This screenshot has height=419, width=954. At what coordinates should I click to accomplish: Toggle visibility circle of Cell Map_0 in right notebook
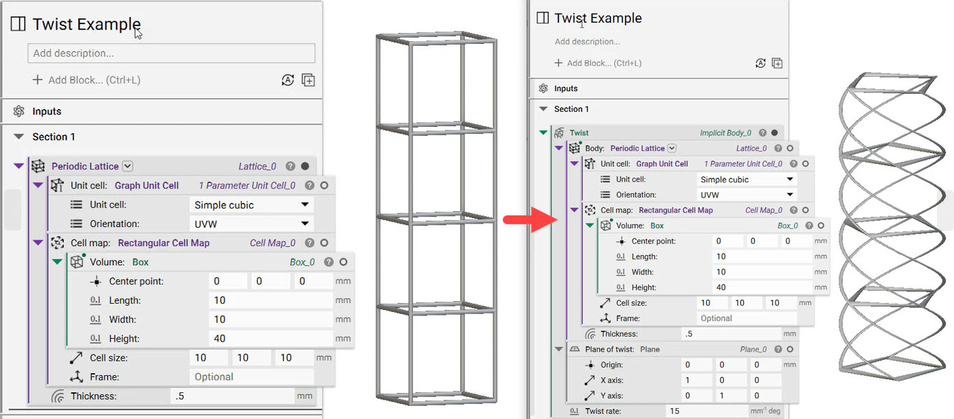click(805, 210)
